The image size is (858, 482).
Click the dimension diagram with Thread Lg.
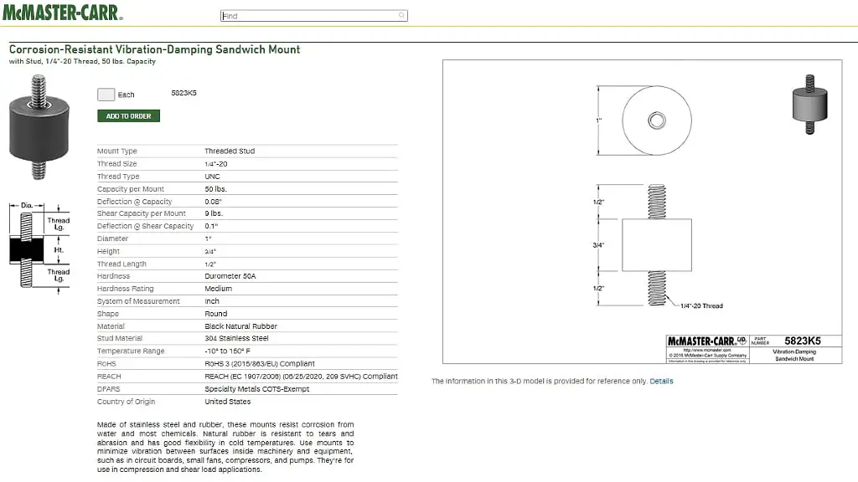tap(39, 248)
